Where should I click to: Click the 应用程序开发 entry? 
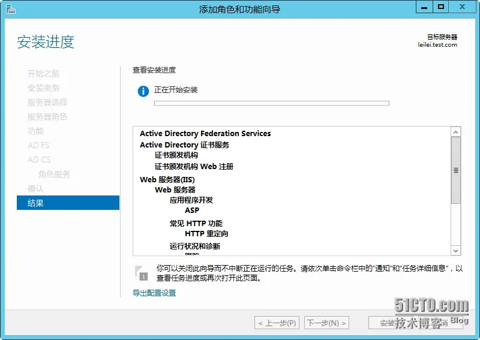pyautogui.click(x=191, y=200)
